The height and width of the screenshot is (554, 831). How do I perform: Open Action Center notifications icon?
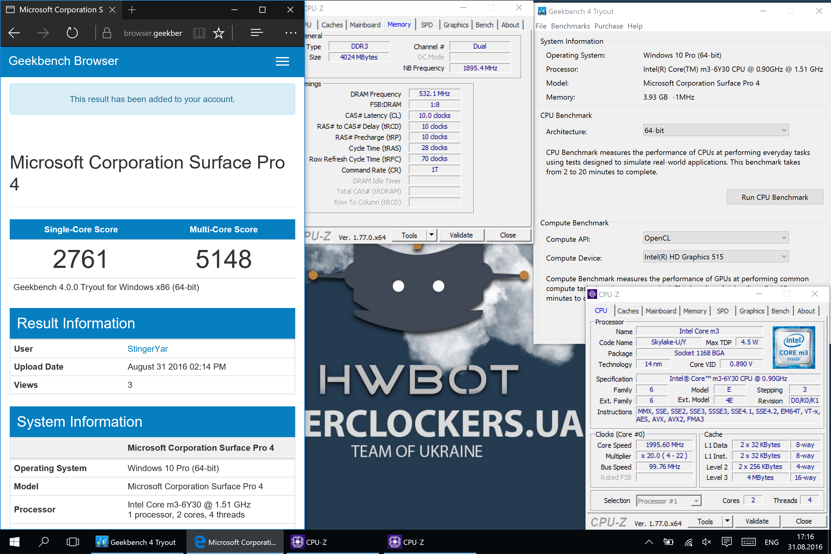pyautogui.click(x=727, y=542)
